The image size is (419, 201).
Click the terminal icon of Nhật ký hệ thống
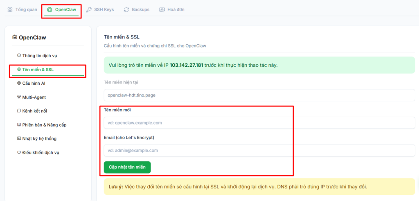click(19, 138)
